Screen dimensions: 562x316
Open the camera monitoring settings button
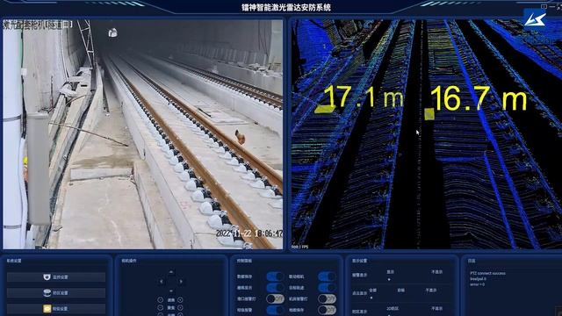point(56,277)
